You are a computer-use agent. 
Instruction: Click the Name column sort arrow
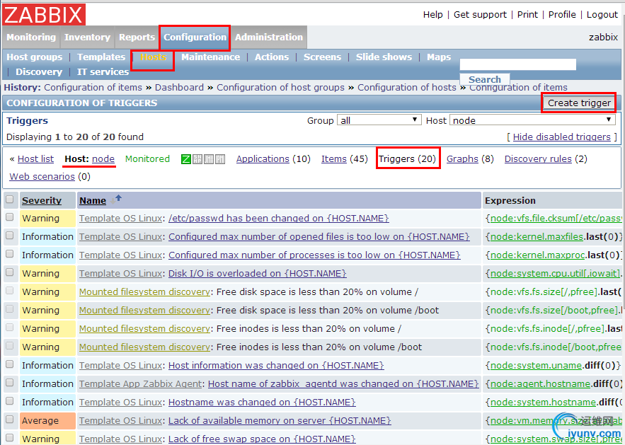[116, 200]
